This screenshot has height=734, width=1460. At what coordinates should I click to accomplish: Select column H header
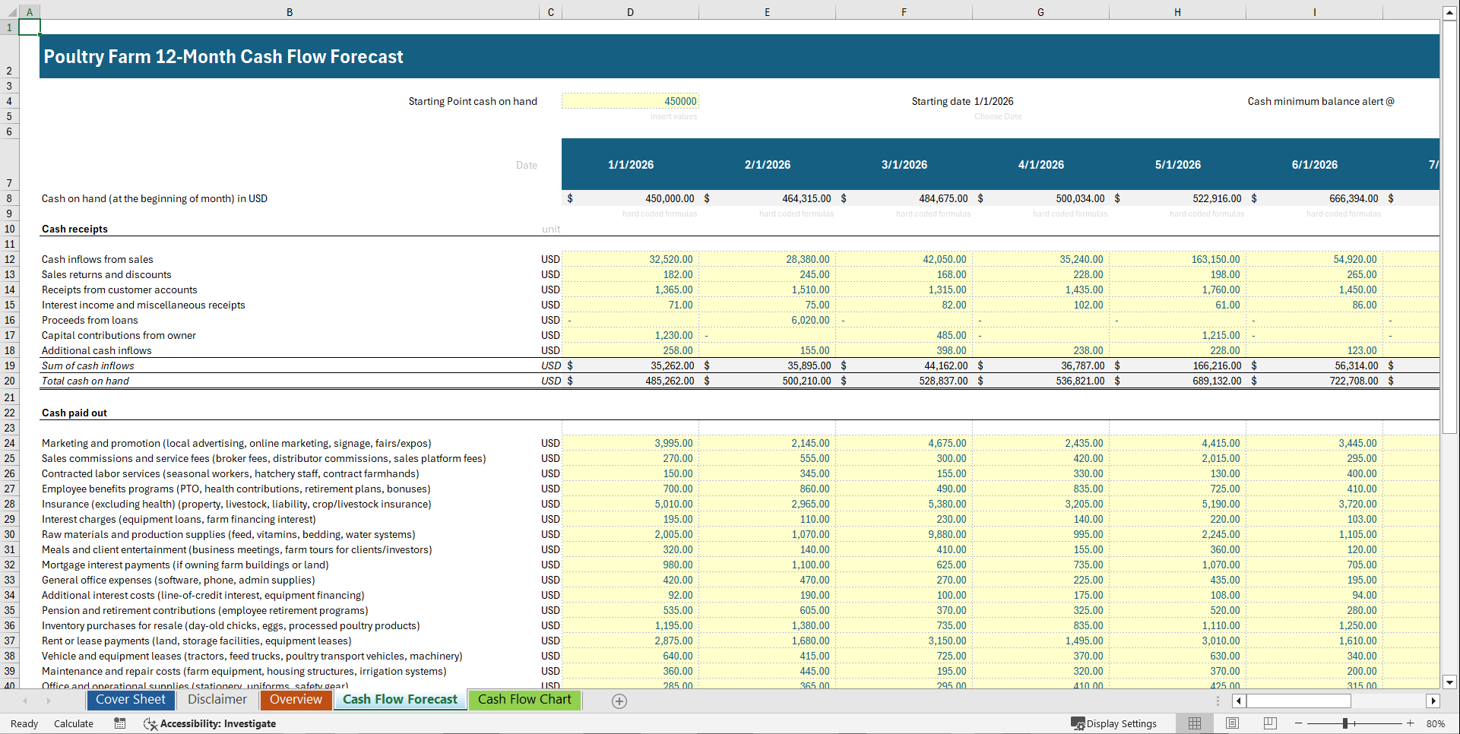click(x=1177, y=12)
